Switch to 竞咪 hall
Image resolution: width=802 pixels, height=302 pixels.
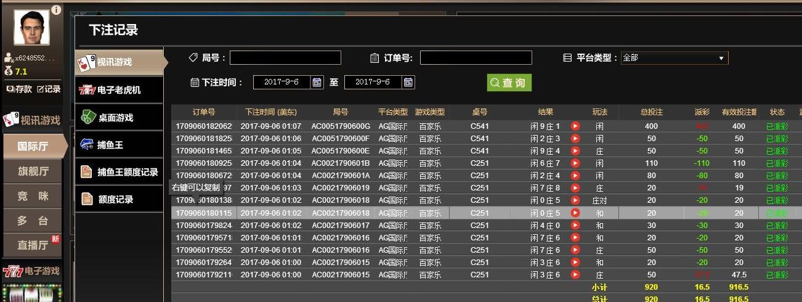(x=33, y=196)
